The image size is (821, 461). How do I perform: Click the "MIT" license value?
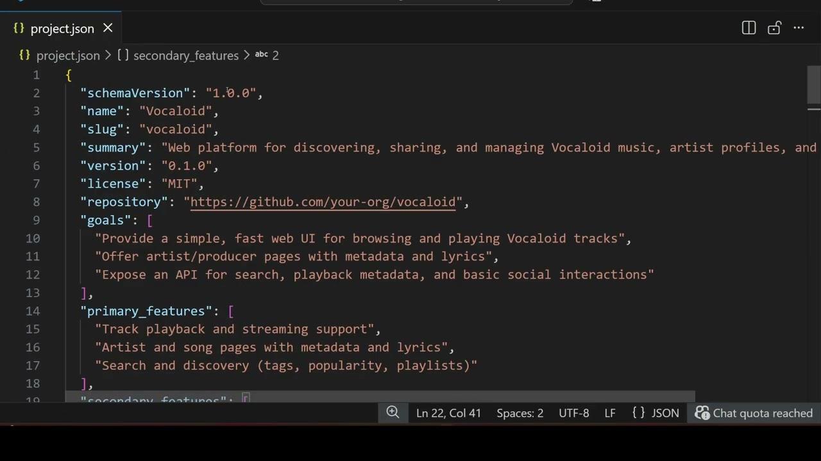click(x=179, y=184)
